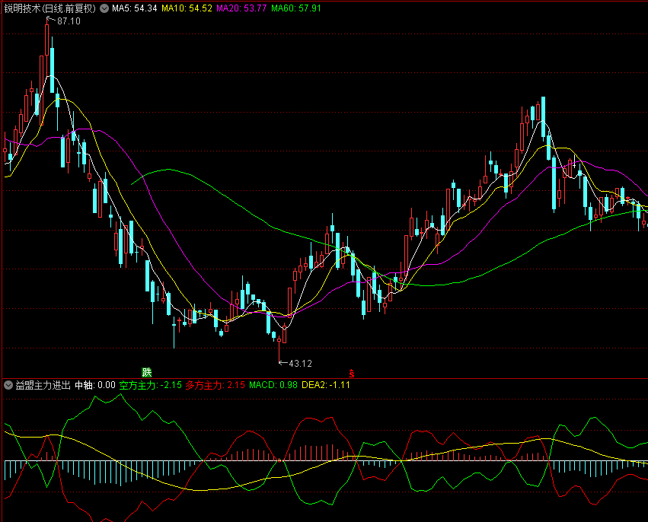Screen dimensions: 648x522
Task: Open dropdown arrow beside 锐明技术 title
Action: point(104,8)
